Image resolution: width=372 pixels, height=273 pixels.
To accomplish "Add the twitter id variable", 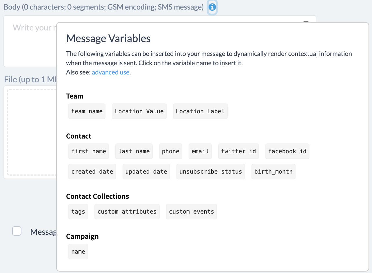I will pos(238,151).
